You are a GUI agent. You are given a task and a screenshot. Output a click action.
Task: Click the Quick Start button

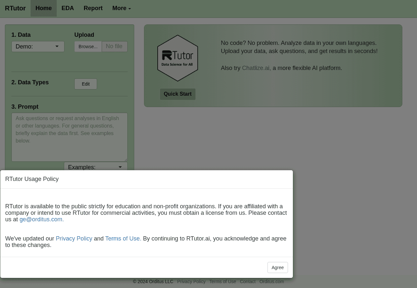pos(178,94)
